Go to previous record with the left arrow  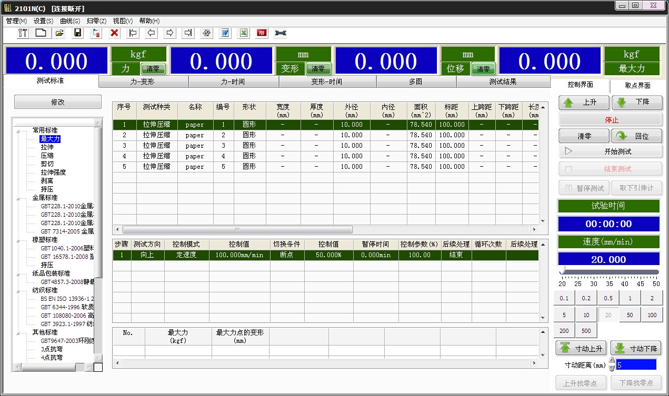coord(152,33)
